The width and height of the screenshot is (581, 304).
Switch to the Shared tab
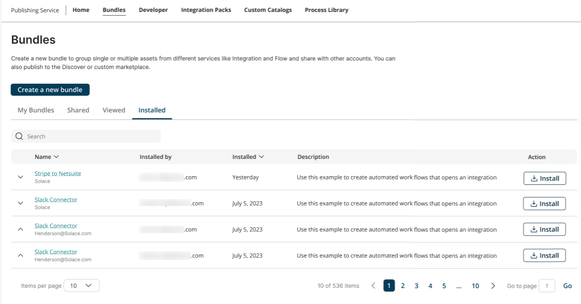click(78, 110)
